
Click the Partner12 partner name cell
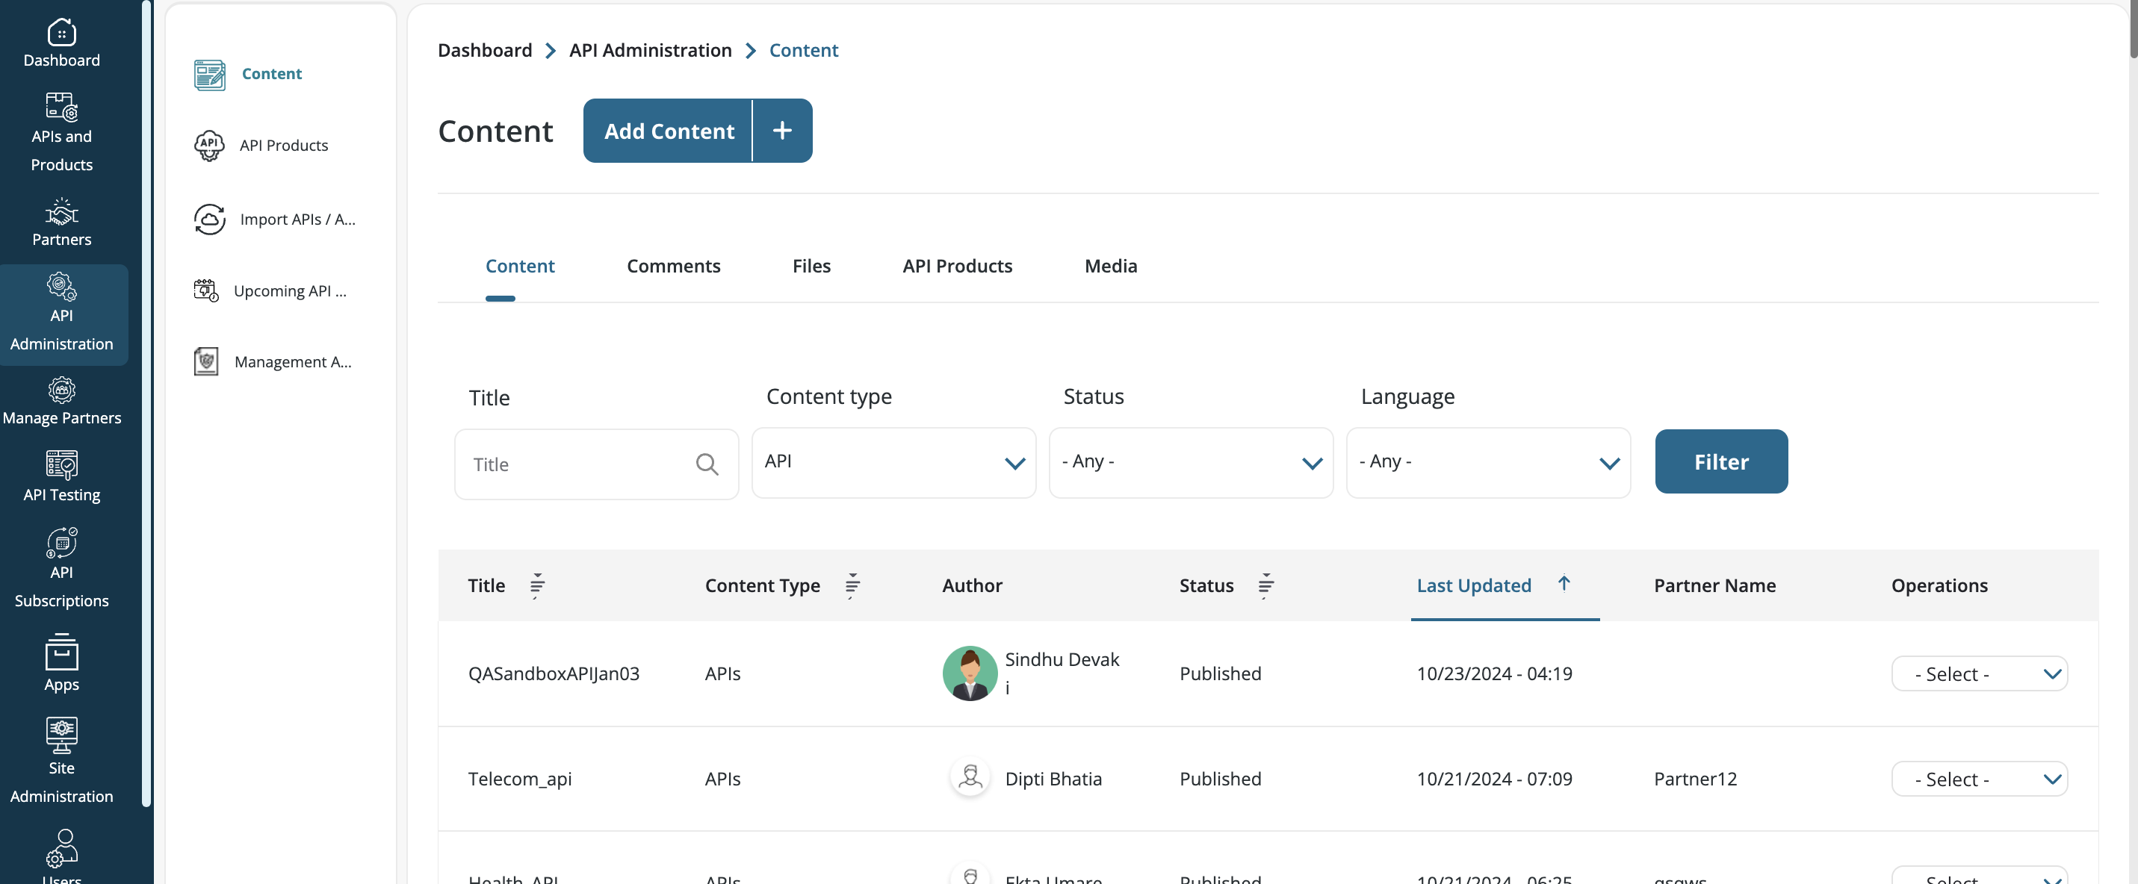tap(1695, 779)
